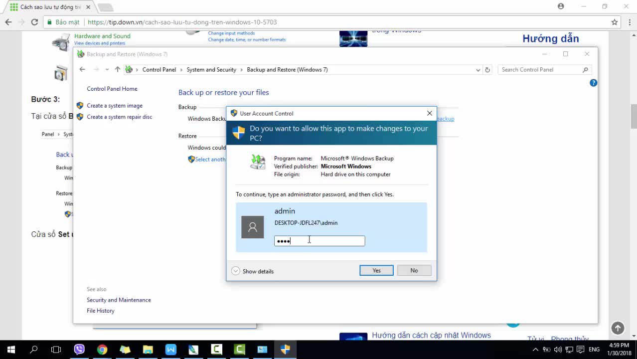Click View devices and printers link
Image resolution: width=637 pixels, height=359 pixels.
point(100,43)
